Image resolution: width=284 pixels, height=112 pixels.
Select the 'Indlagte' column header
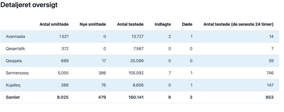click(163, 24)
